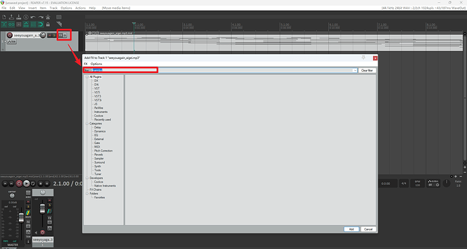This screenshot has width=467, height=249.
Task: Toggle Mute on the seeyouagain track
Action: pos(49,35)
